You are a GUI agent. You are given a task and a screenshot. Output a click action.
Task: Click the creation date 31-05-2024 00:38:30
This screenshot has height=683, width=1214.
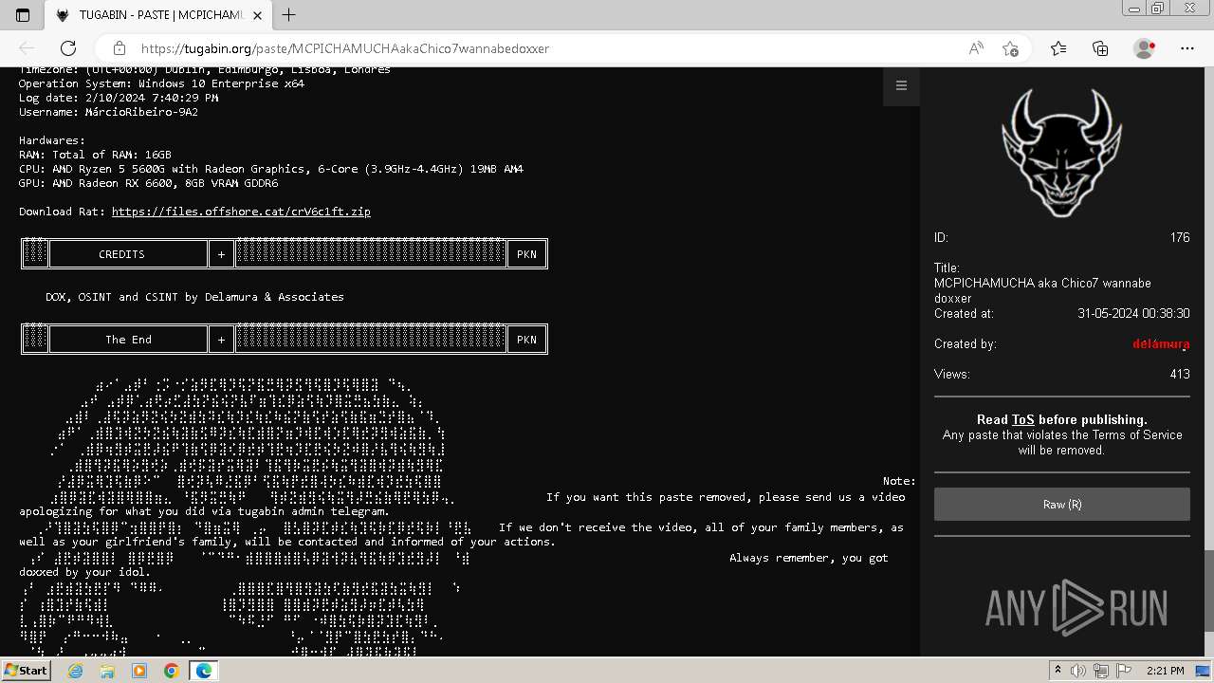pos(1133,313)
